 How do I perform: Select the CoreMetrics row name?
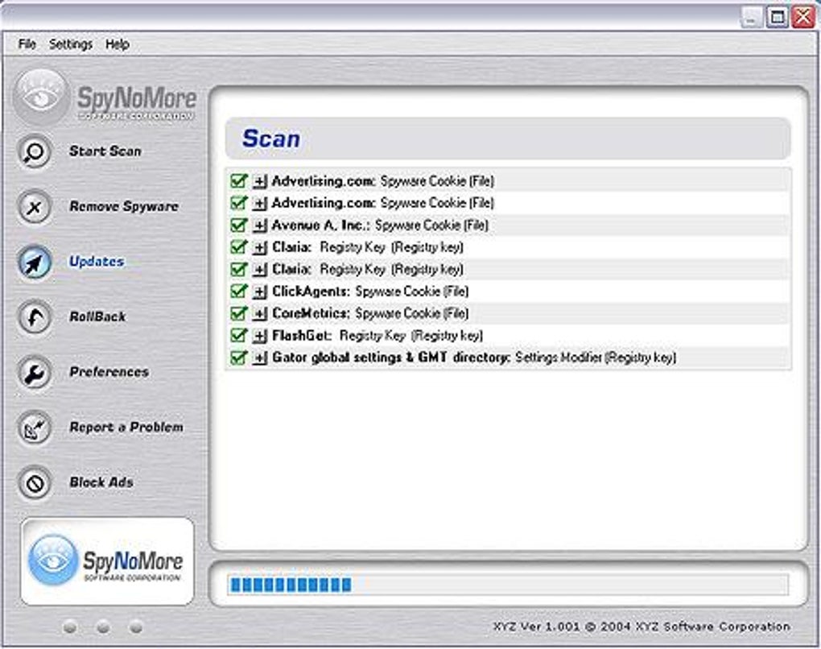point(311,313)
